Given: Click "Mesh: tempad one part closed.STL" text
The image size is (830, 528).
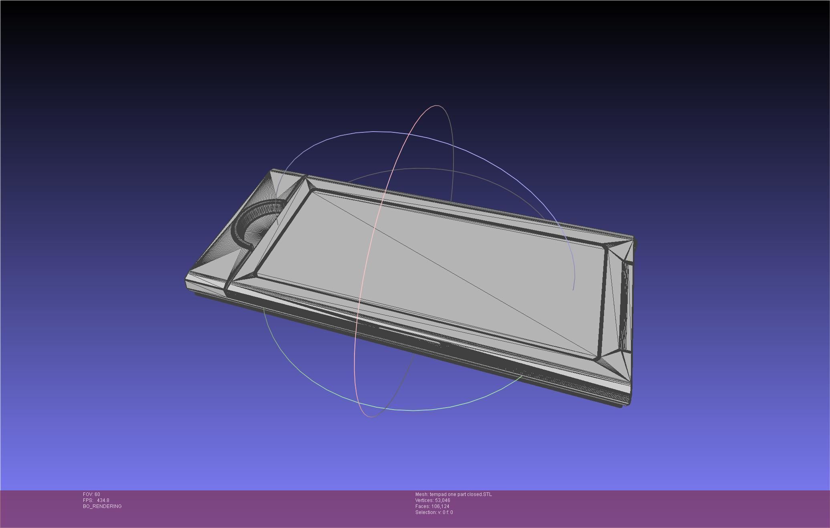Looking at the screenshot, I should point(453,494).
